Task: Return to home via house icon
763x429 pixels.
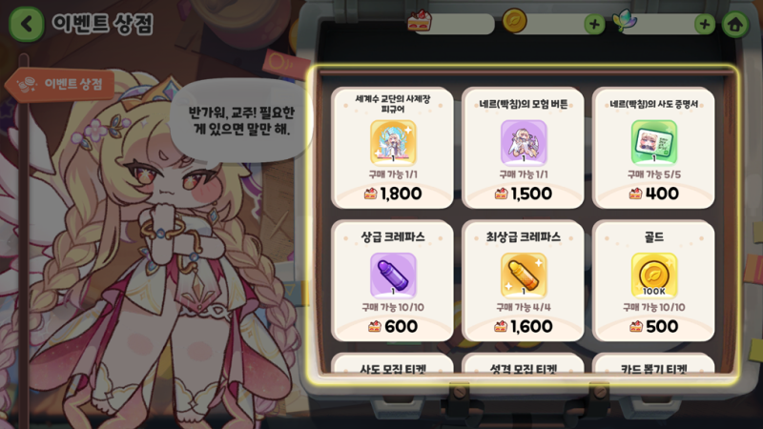Action: [735, 24]
